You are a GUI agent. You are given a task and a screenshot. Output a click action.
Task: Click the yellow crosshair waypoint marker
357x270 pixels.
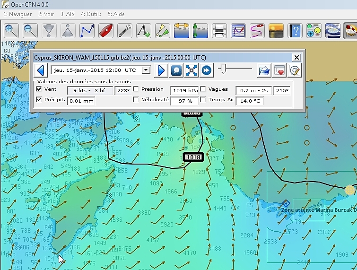pyautogui.click(x=350, y=190)
